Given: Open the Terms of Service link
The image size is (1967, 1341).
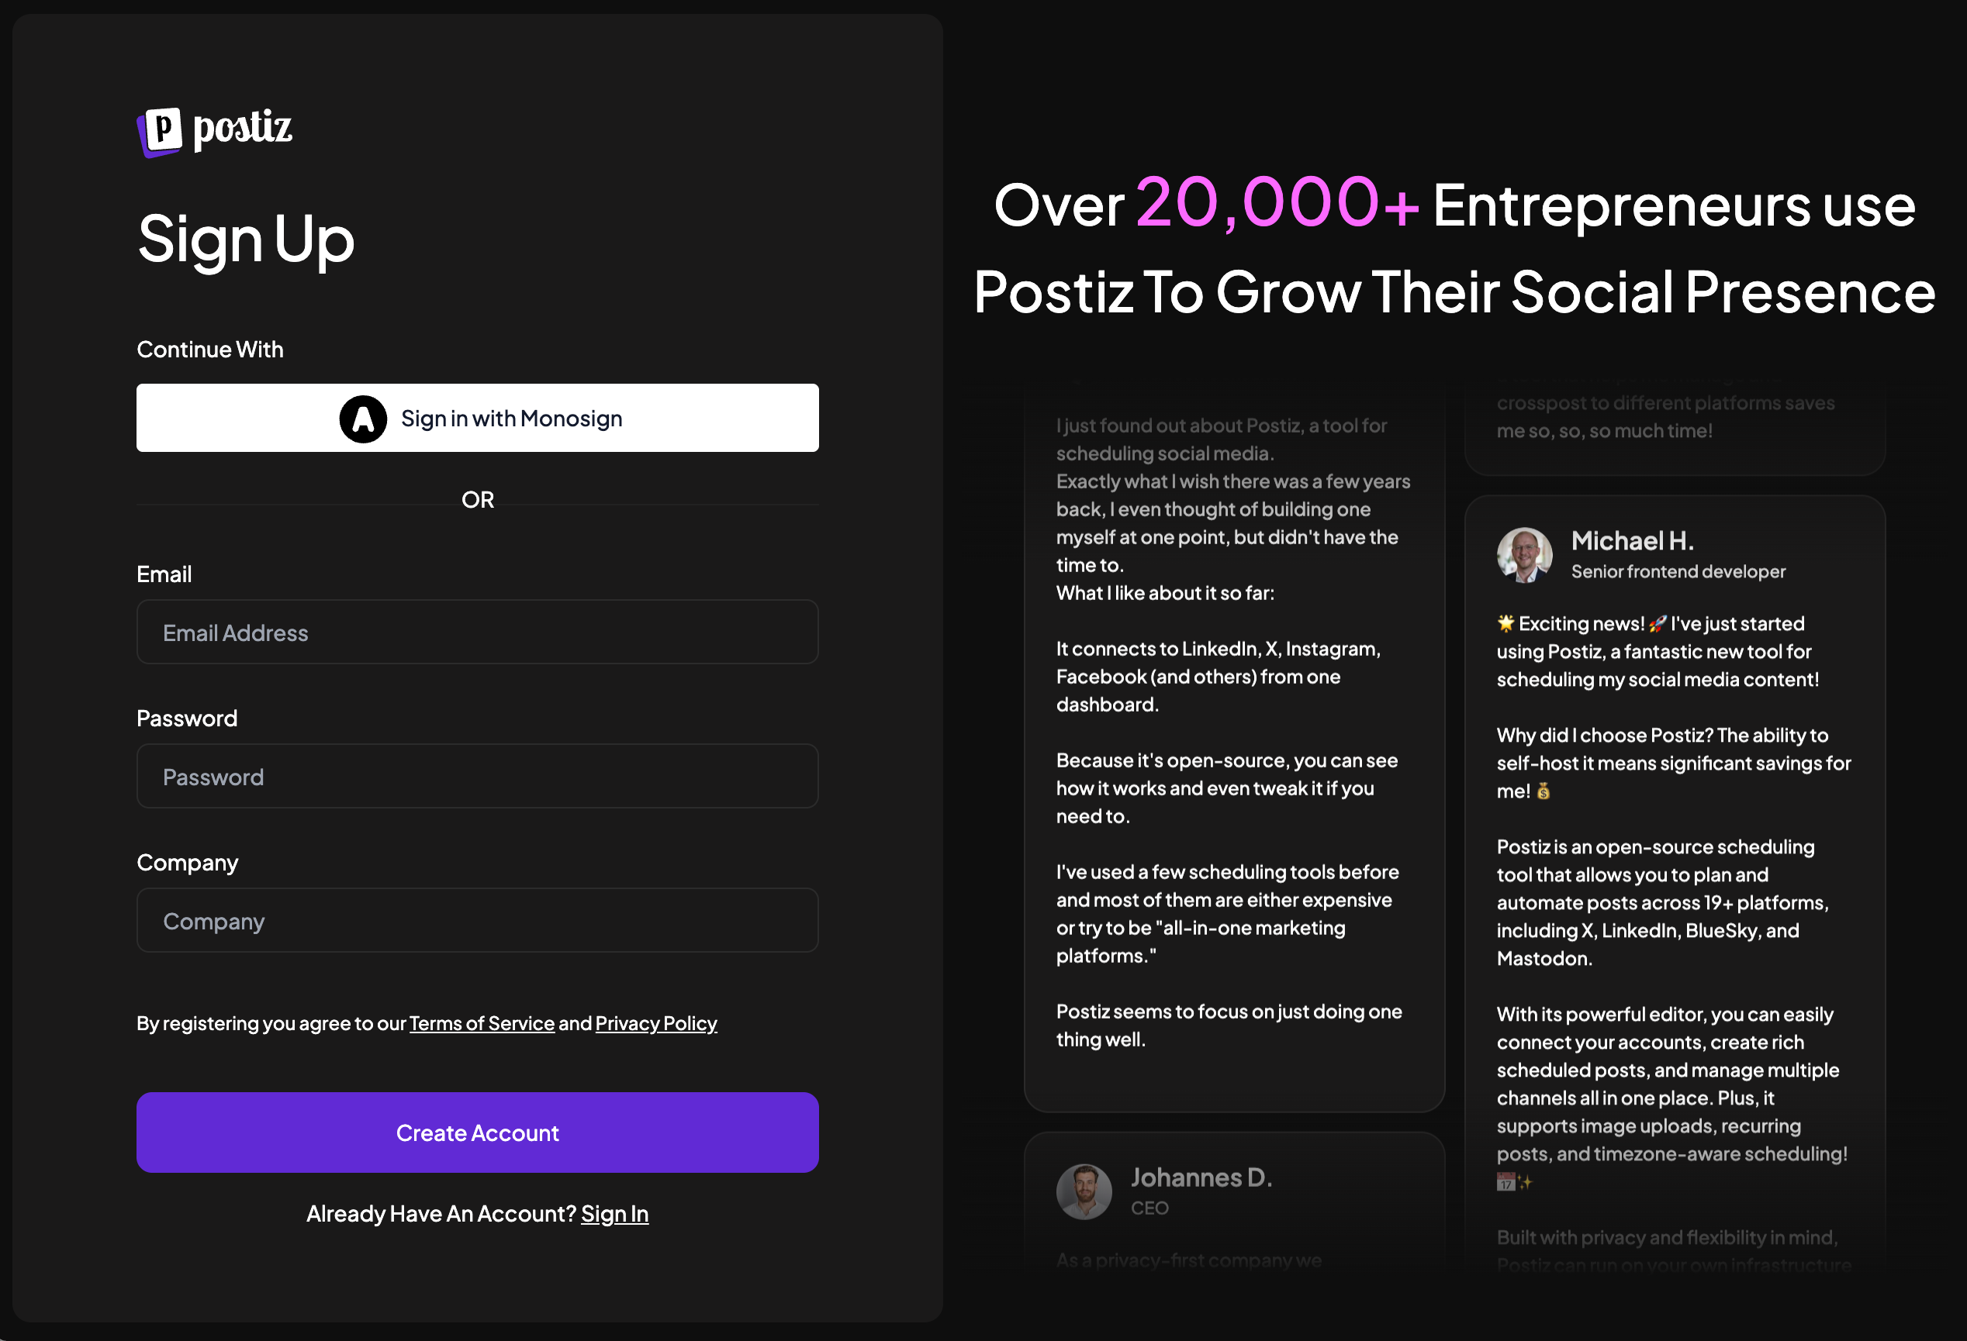Looking at the screenshot, I should pyautogui.click(x=482, y=1024).
